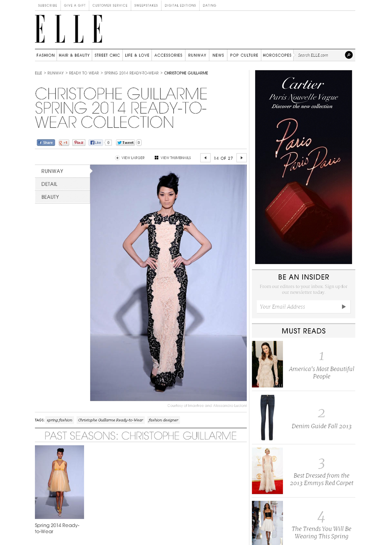Click Spring 2014 Ready-To-Wear breadcrumb

(131, 73)
